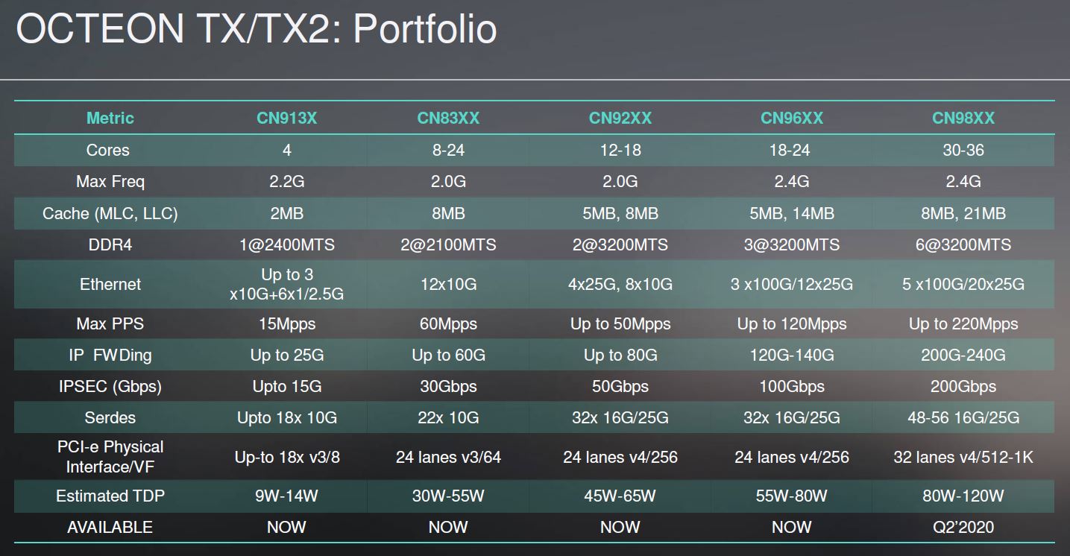Select the 'Up-to 18x v3/8' PCI-e cell
The image size is (1070, 556).
pos(287,457)
